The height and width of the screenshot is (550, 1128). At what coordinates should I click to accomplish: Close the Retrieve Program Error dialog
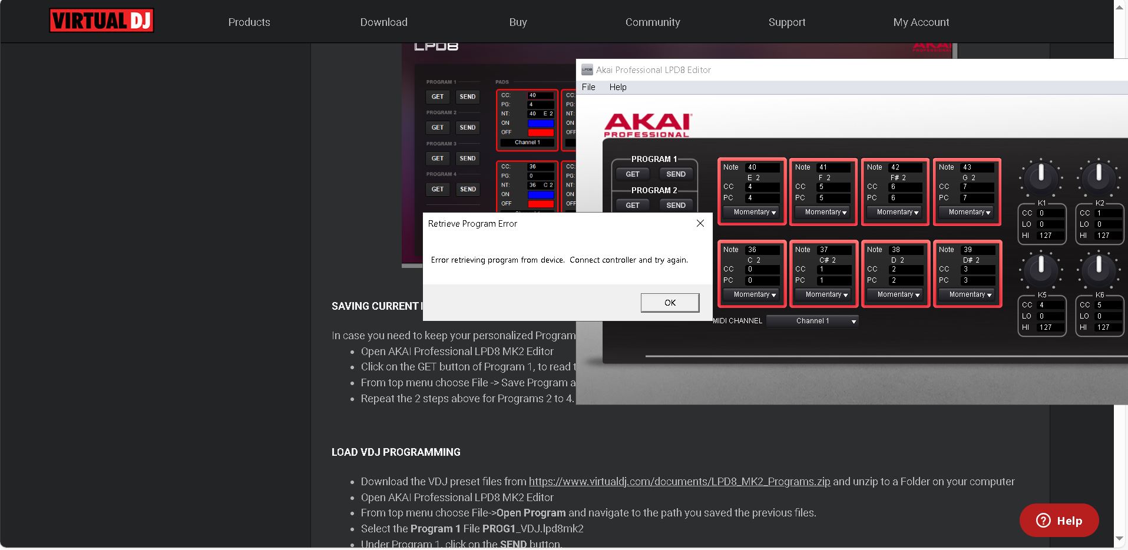[700, 223]
